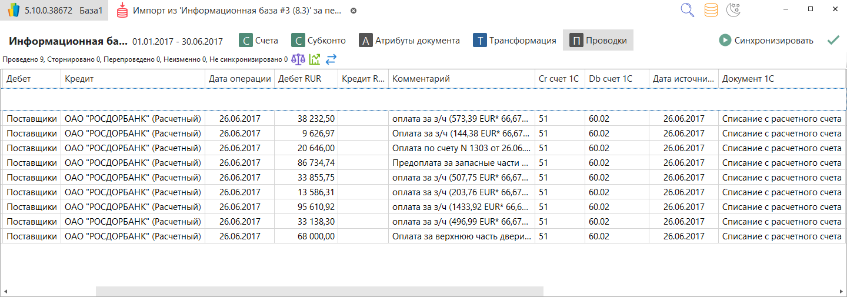Click the blue swap arrows icon
The image size is (847, 297).
click(x=331, y=59)
